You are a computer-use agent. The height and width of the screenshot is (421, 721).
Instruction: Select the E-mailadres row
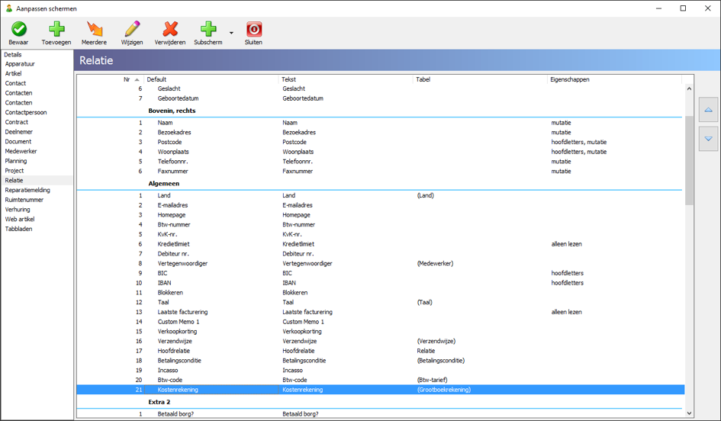(380, 205)
